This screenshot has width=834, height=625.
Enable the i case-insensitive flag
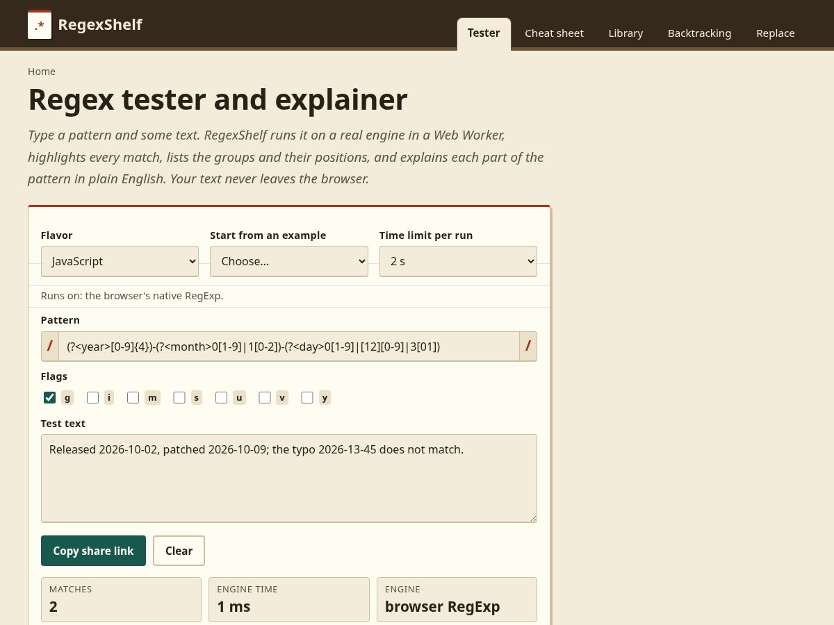pos(92,398)
